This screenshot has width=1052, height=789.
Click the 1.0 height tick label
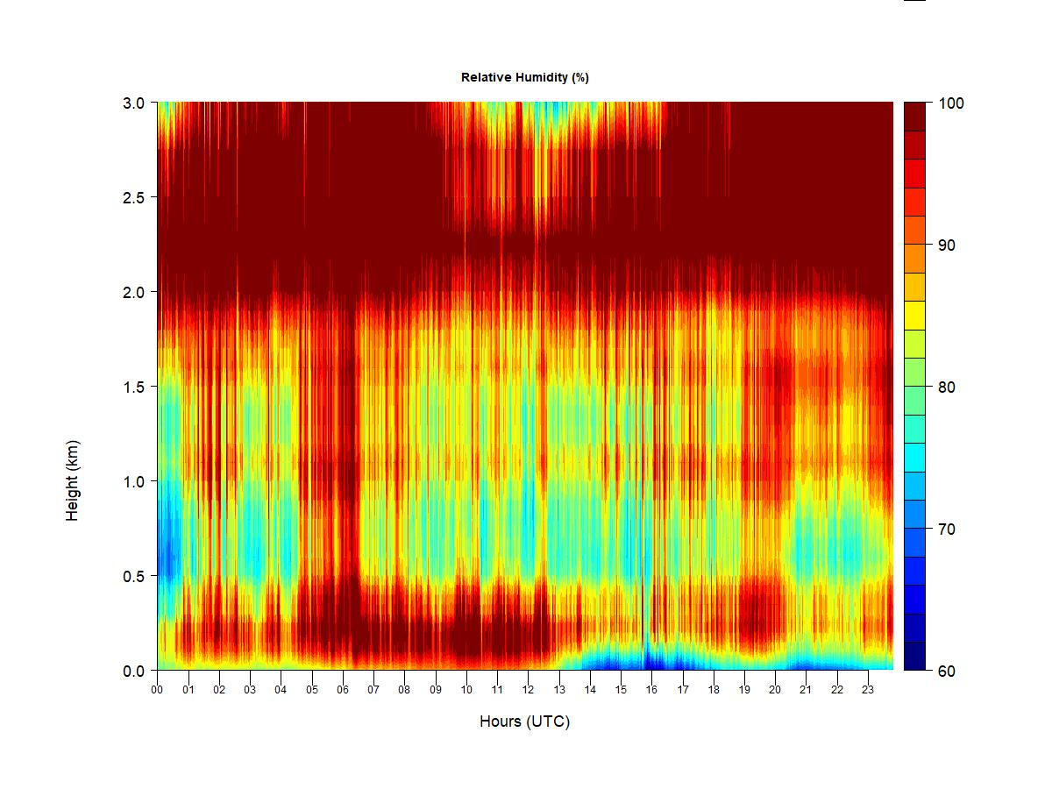(x=135, y=481)
